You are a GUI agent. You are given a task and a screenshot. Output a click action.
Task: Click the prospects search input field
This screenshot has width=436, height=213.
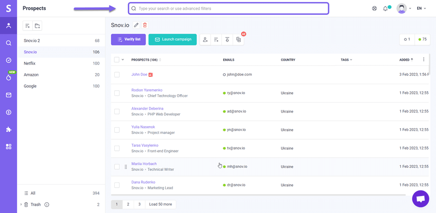pos(228,8)
